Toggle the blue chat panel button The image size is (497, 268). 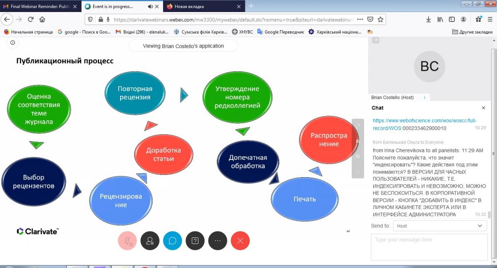click(x=172, y=241)
